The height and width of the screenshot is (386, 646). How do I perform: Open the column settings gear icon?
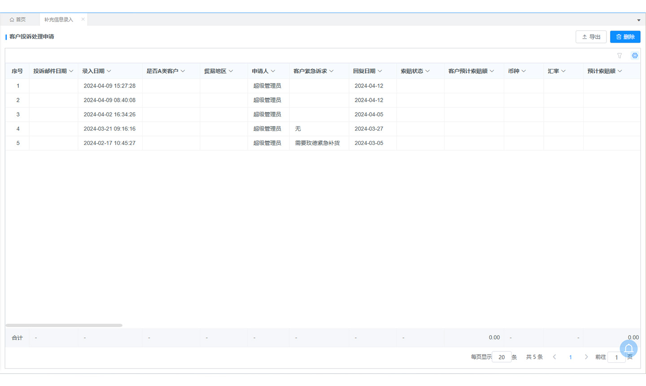point(635,56)
